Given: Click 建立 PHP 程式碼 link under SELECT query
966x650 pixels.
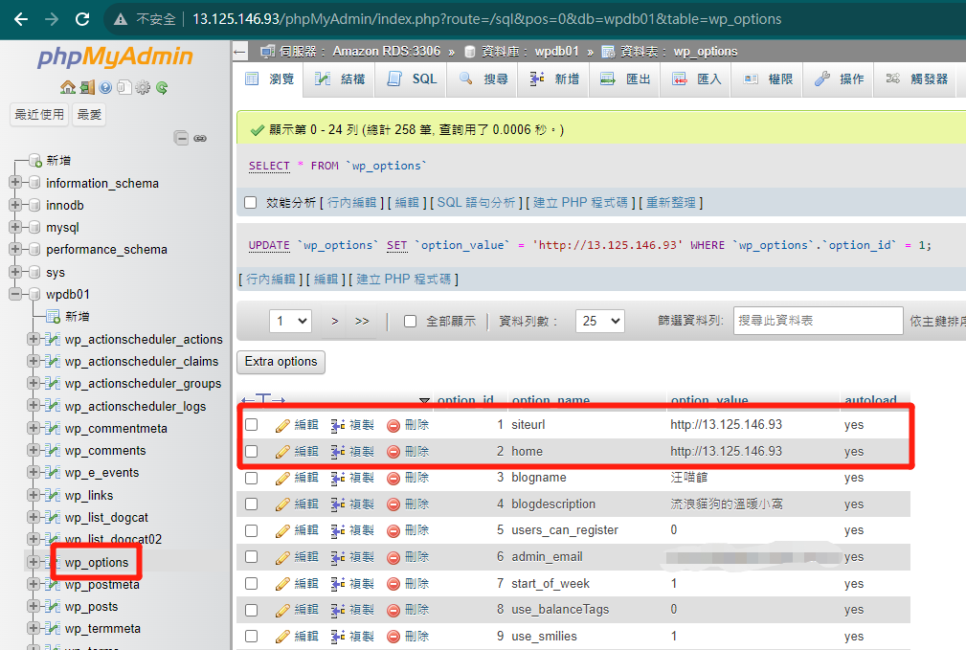Looking at the screenshot, I should pos(580,203).
